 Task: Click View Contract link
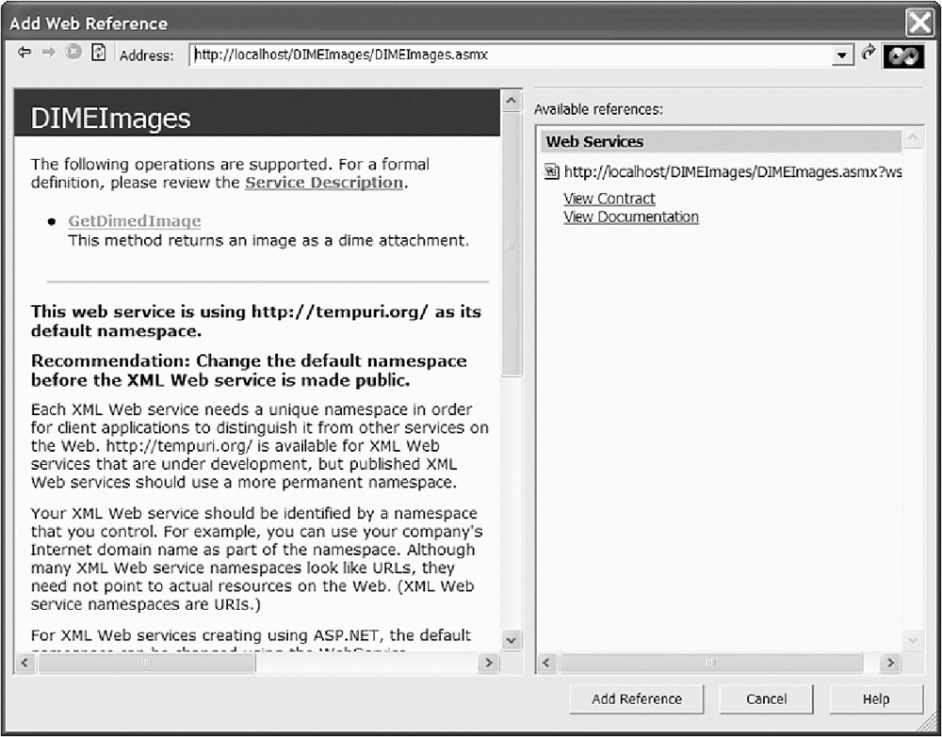coord(609,199)
